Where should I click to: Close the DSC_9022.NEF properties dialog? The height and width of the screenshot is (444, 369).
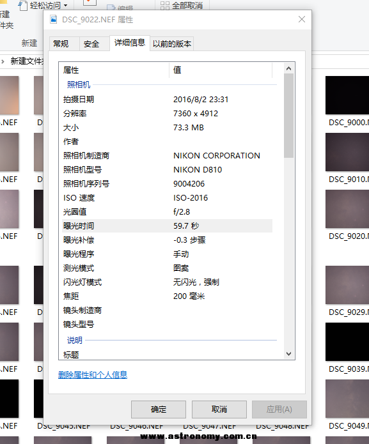pyautogui.click(x=302, y=19)
